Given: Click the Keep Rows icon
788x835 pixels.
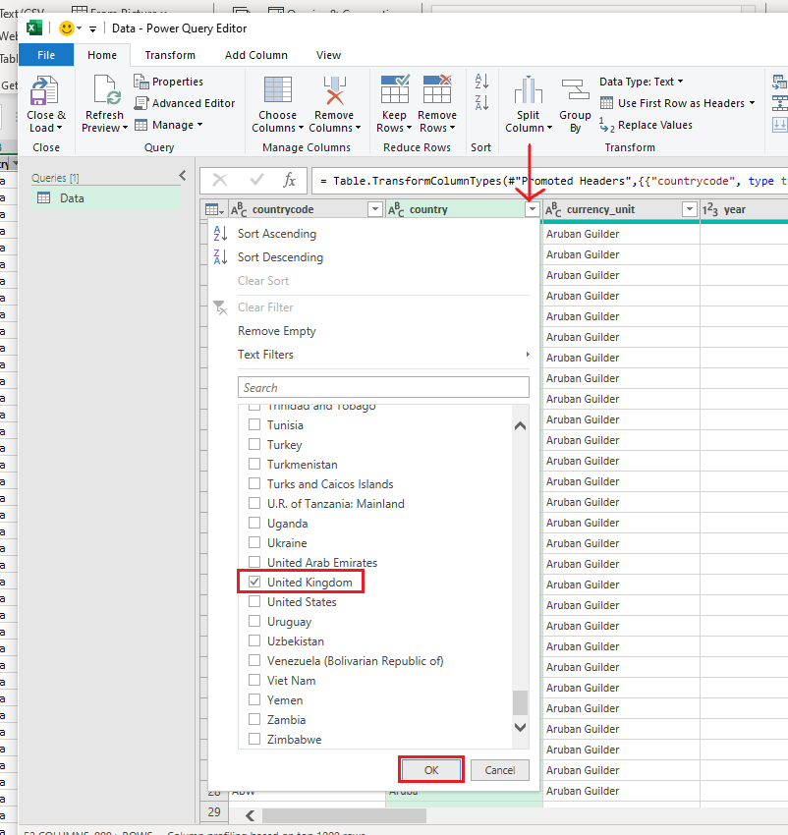Looking at the screenshot, I should (x=394, y=90).
